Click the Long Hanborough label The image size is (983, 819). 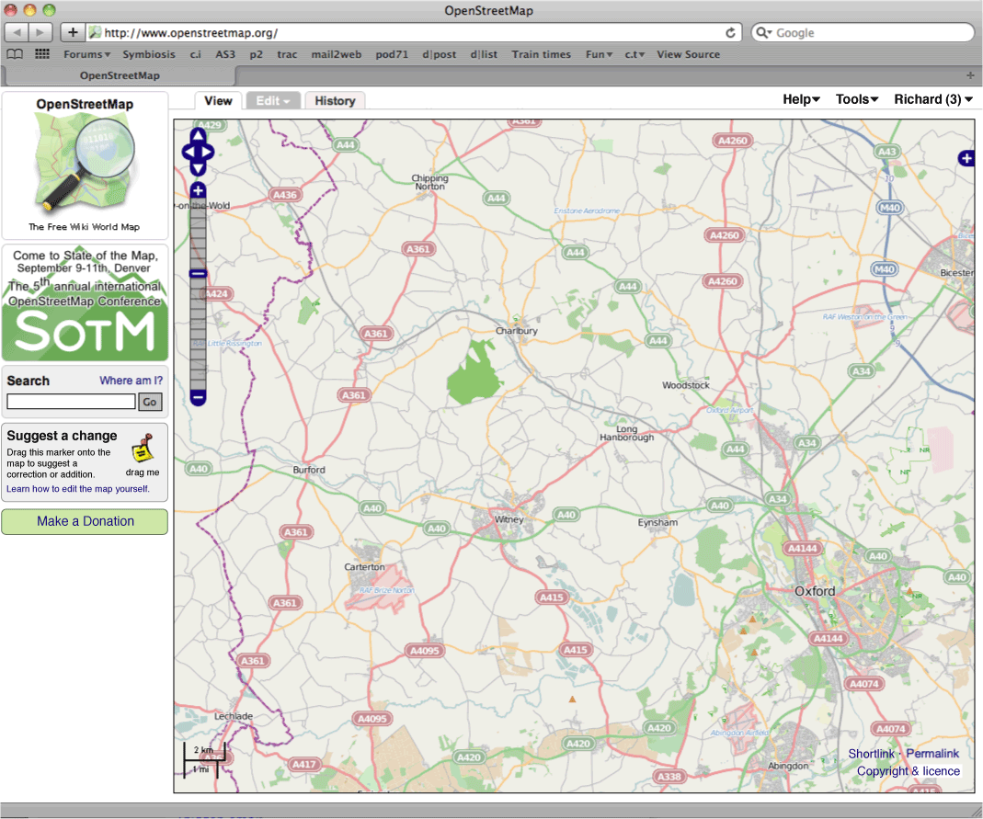point(626,433)
